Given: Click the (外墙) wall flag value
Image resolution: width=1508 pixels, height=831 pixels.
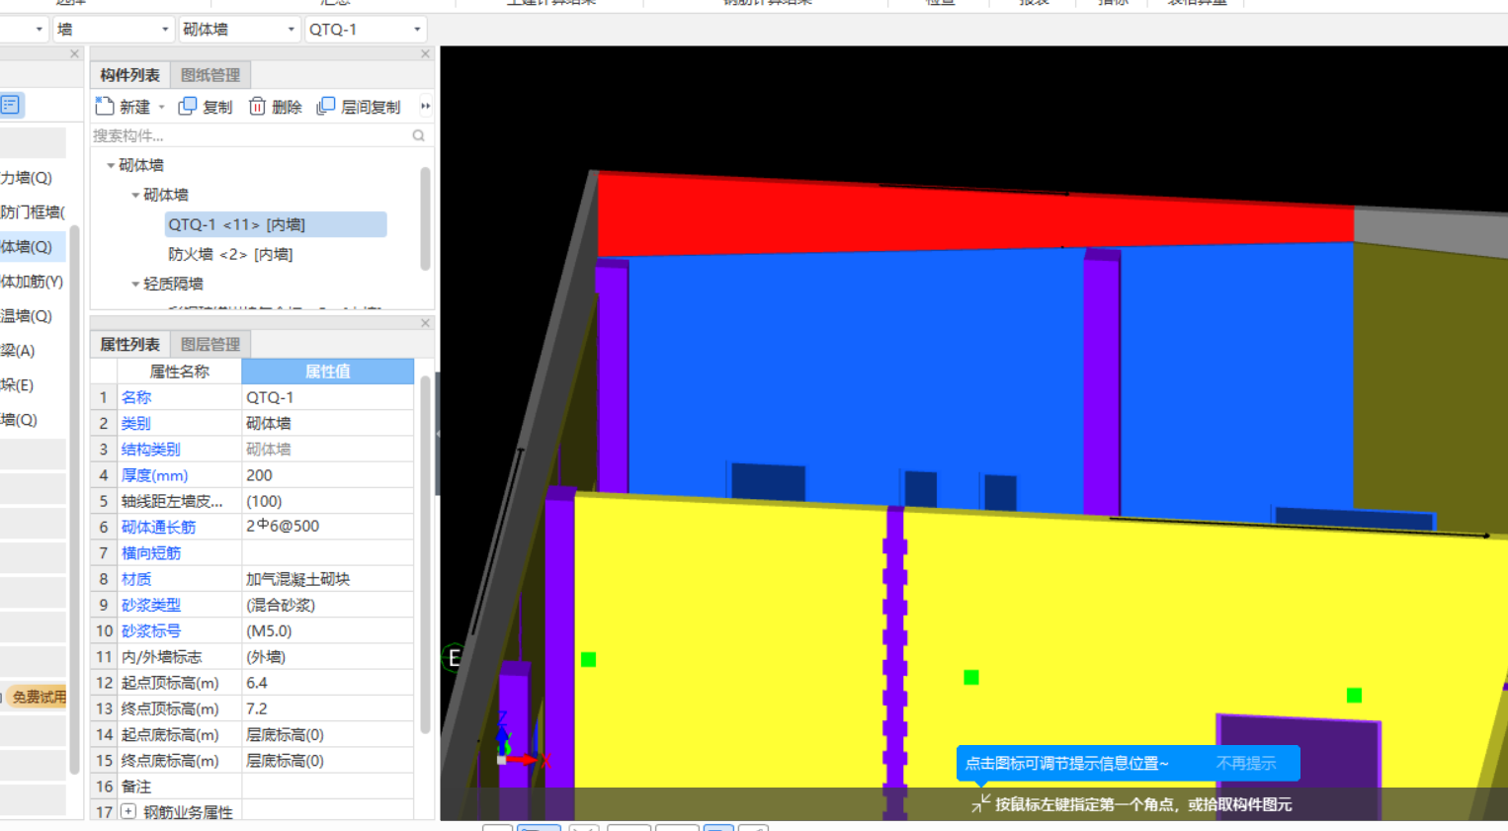Looking at the screenshot, I should 327,656.
